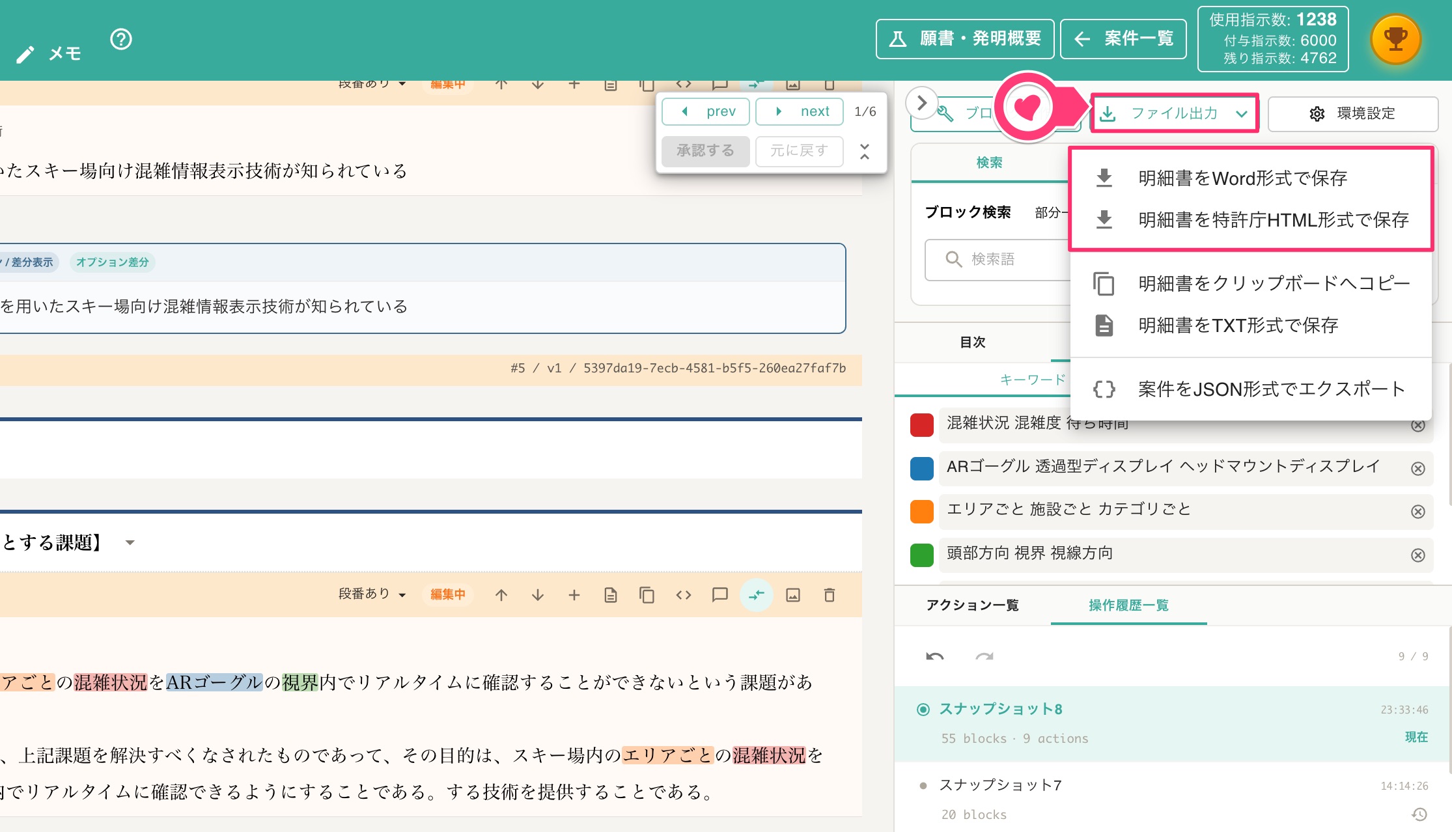Switch to the 目次 tab
Image resolution: width=1452 pixels, height=832 pixels.
coord(973,342)
